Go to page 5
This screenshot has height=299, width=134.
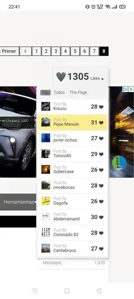(x=75, y=51)
